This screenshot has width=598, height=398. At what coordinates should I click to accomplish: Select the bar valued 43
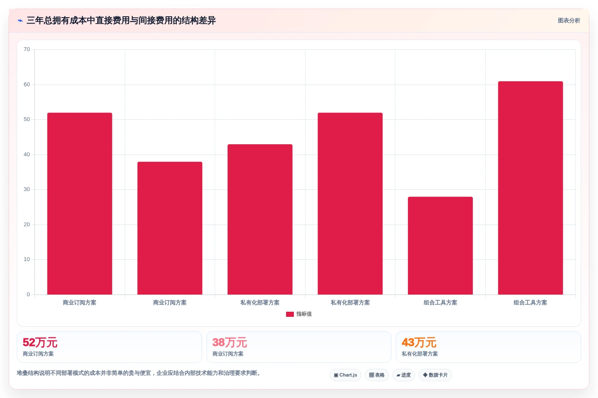click(260, 219)
